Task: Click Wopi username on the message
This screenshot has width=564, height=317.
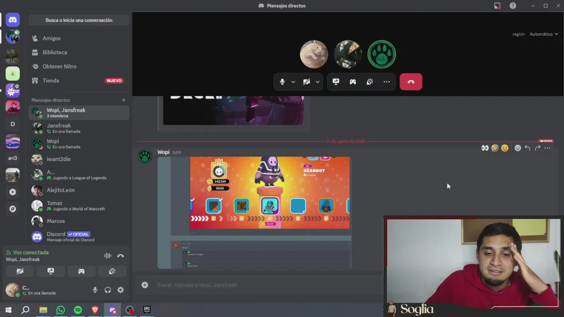Action: coord(163,152)
